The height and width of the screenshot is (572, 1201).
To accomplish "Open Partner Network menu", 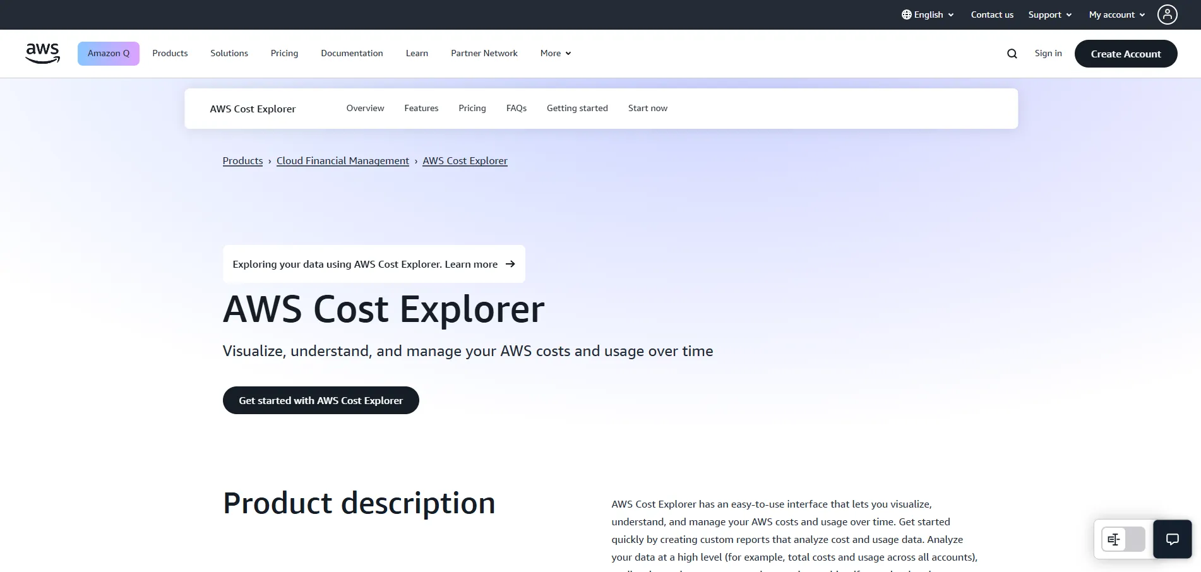I will pos(484,53).
